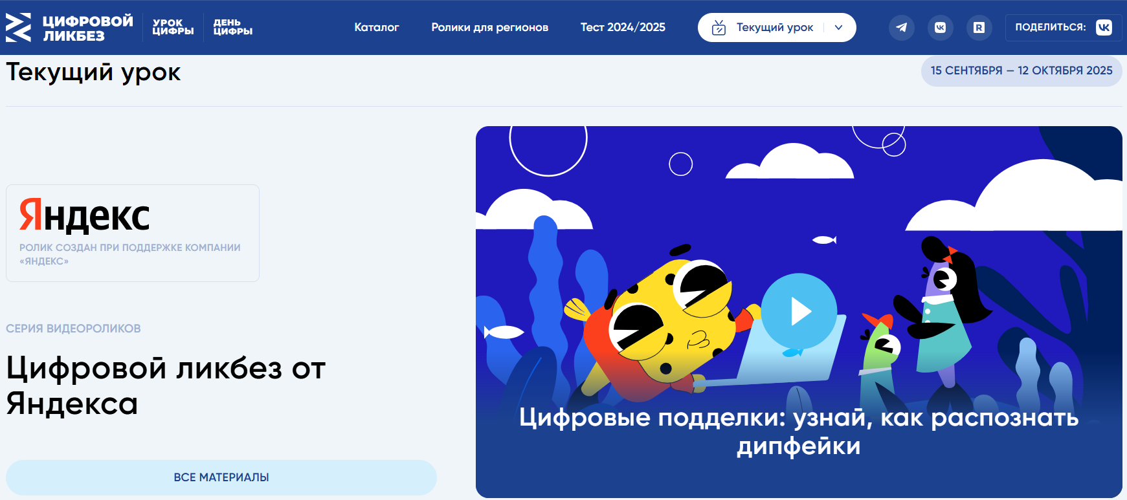This screenshot has height=500, width=1127.
Task: Click the date range badge 15 сентября – 12 октября 2025
Action: [x=1021, y=71]
